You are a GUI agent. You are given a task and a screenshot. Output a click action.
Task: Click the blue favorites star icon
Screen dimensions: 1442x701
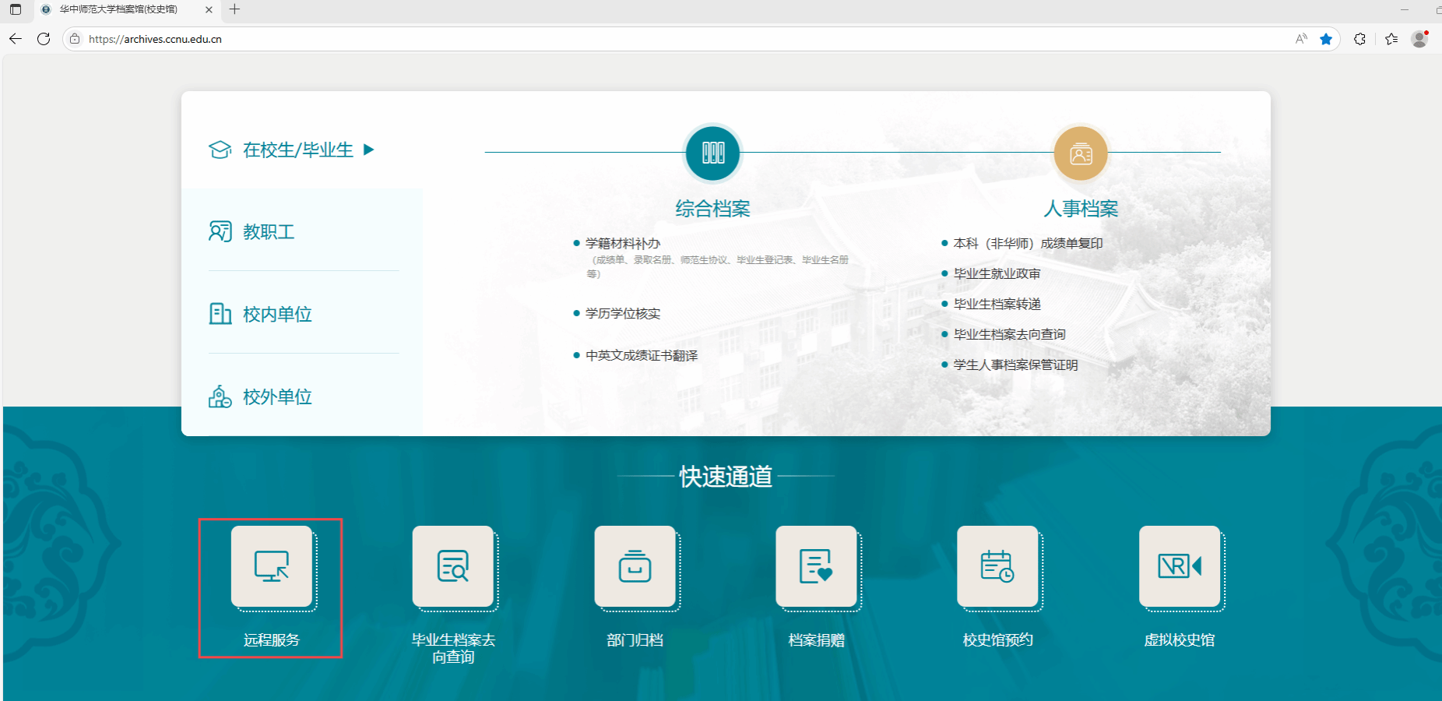click(x=1326, y=39)
